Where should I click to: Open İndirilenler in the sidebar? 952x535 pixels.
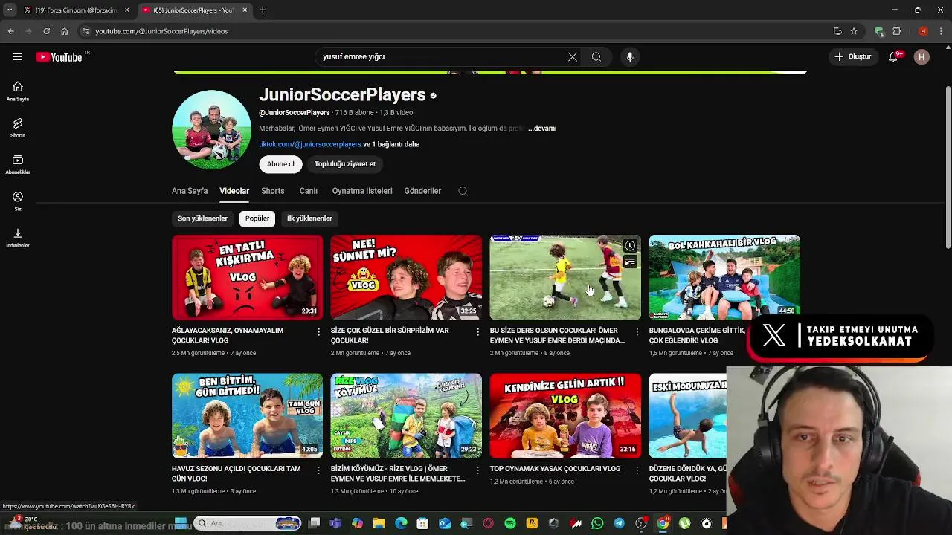click(18, 238)
